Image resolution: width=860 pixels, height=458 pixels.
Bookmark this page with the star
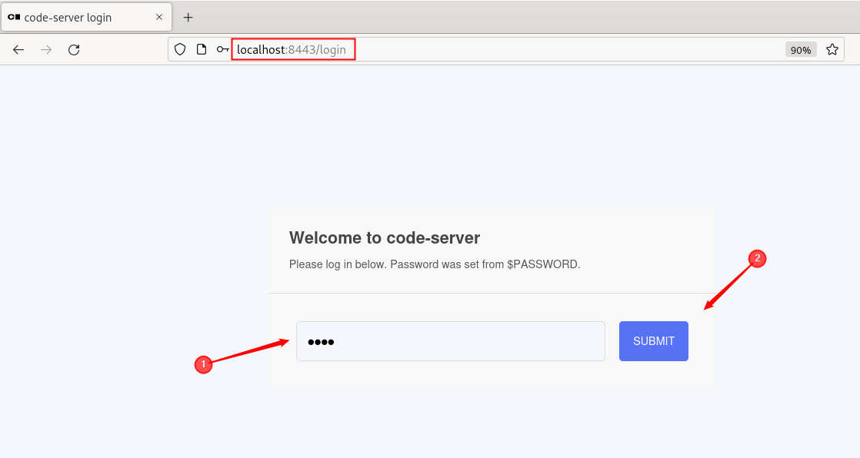832,50
